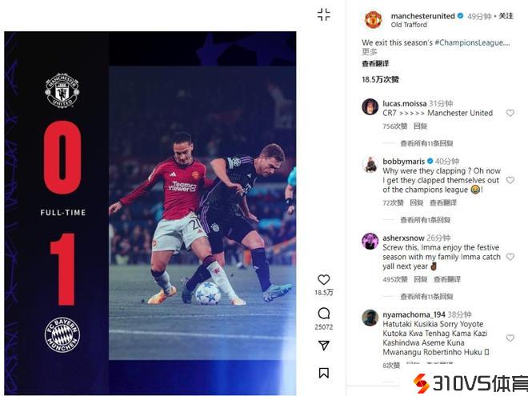Like bobbymaris's clapping comment
Image resolution: width=528 pixels, height=396 pixels.
pos(510,180)
